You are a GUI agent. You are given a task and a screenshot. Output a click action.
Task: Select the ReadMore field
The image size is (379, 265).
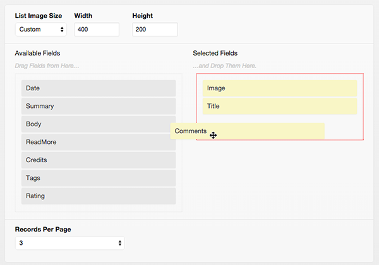[99, 142]
